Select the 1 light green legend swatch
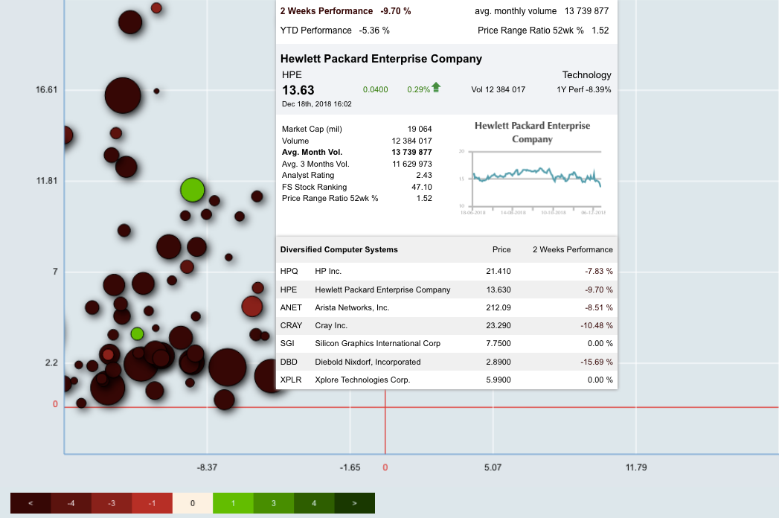Image resolution: width=779 pixels, height=518 pixels. 233,503
